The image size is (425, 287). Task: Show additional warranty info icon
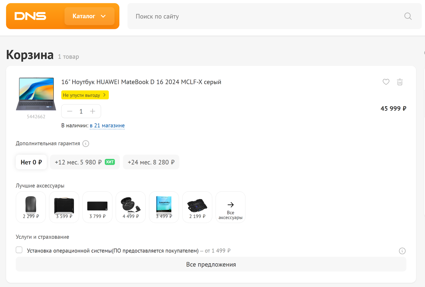click(86, 144)
